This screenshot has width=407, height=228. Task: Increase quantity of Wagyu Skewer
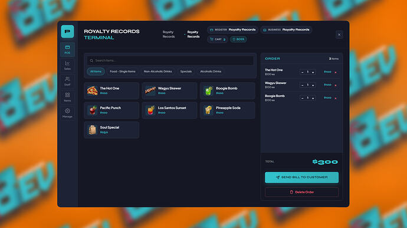pos(313,85)
